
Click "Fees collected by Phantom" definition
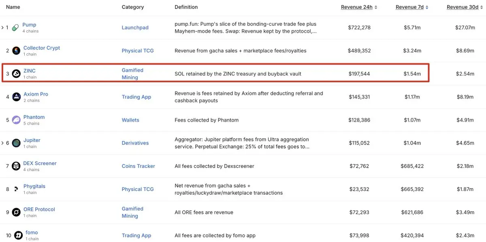(207, 120)
